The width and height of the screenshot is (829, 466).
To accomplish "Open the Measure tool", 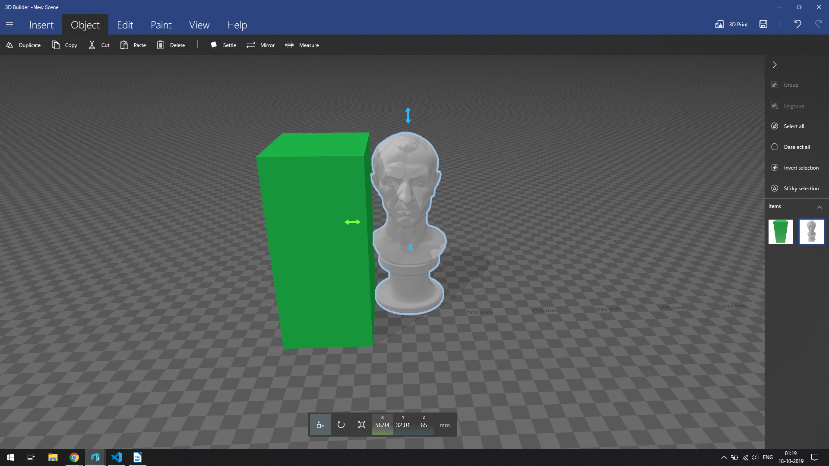I will click(302, 45).
